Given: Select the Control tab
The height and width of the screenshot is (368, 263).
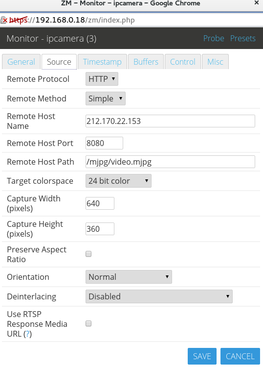Looking at the screenshot, I should (x=183, y=62).
